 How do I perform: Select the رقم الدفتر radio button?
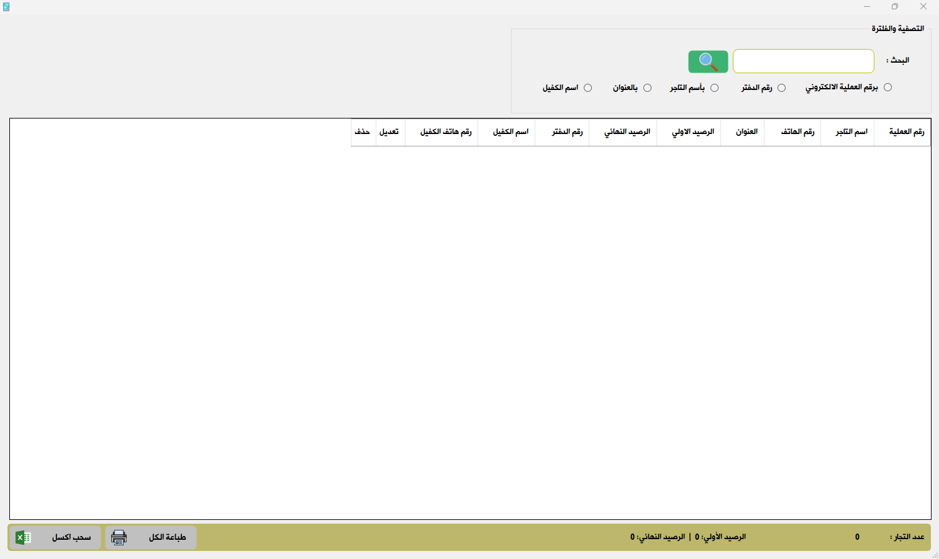(781, 87)
